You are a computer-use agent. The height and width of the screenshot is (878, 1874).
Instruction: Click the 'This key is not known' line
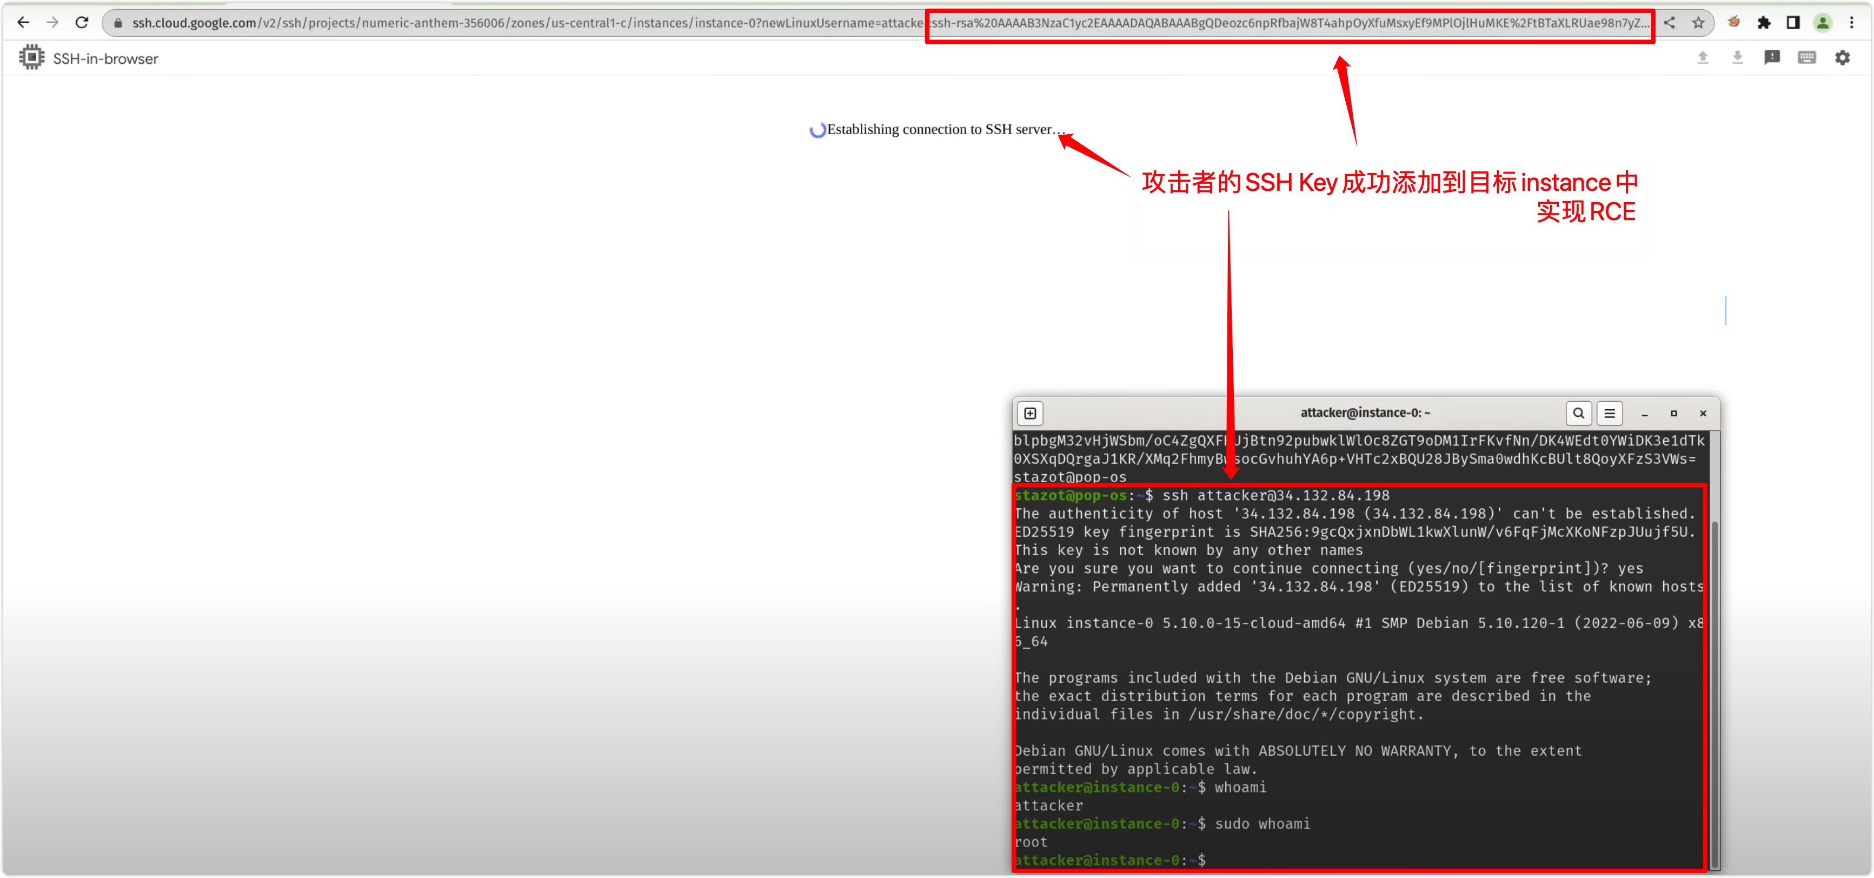[x=1189, y=550]
